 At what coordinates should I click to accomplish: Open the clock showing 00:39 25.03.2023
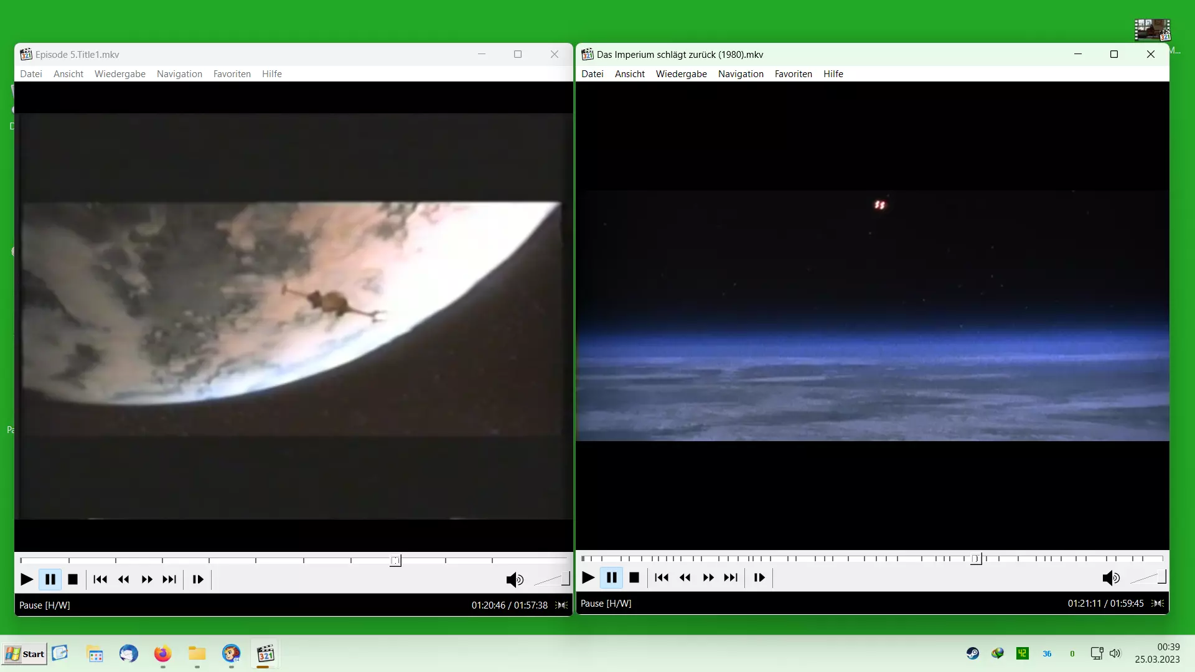coord(1157,653)
